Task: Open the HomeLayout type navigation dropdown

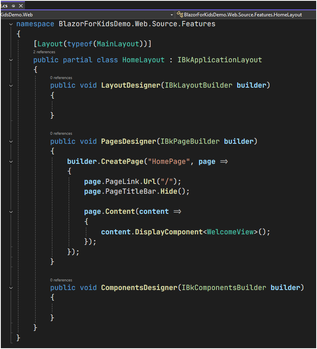Action: (x=245, y=15)
